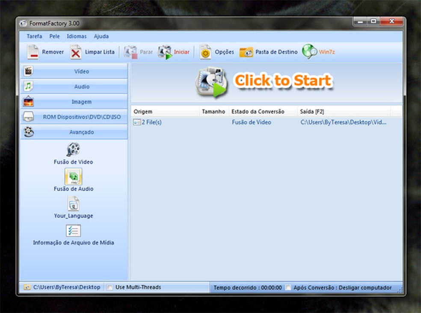The image size is (421, 313).
Task: Sort by Estado da Conversão column header
Action: point(263,112)
